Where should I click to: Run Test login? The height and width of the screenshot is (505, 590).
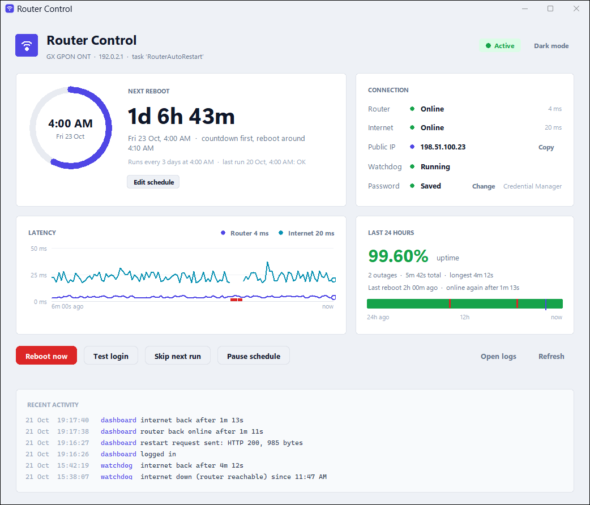pyautogui.click(x=110, y=356)
